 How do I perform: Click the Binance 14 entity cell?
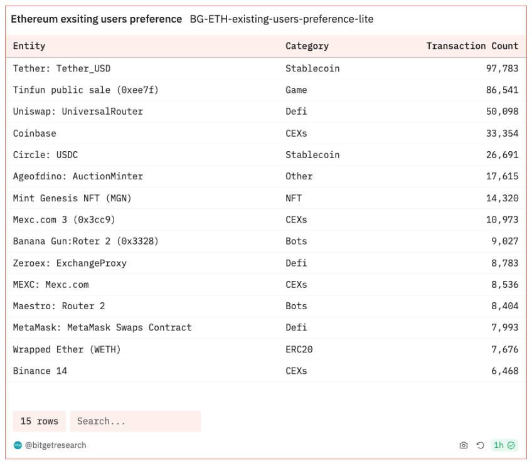(x=40, y=371)
